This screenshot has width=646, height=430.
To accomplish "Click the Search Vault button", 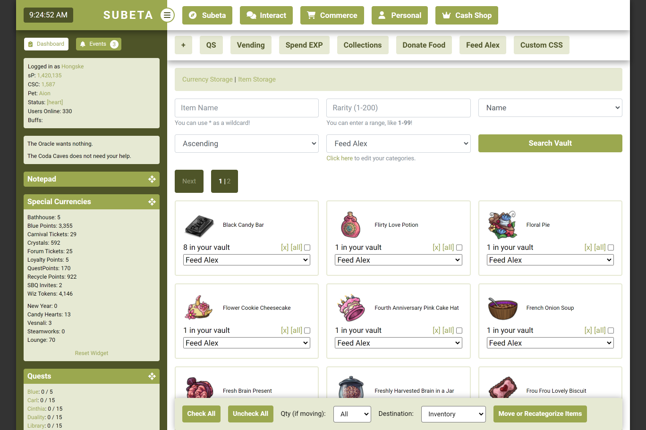I will 550,143.
